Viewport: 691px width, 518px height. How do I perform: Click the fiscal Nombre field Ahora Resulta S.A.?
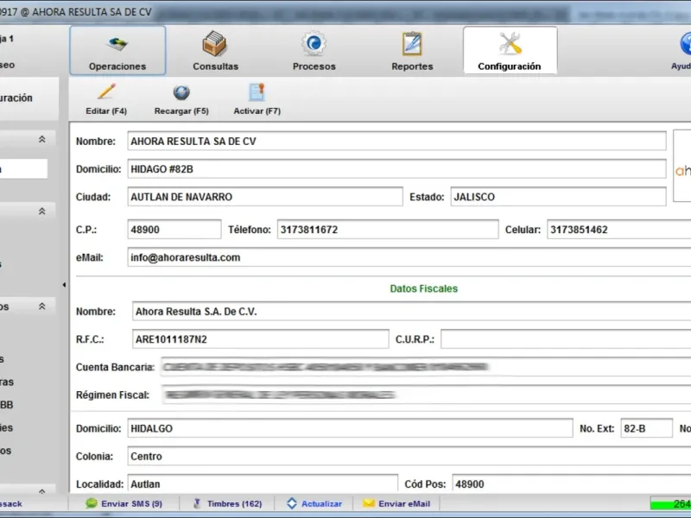click(x=412, y=312)
